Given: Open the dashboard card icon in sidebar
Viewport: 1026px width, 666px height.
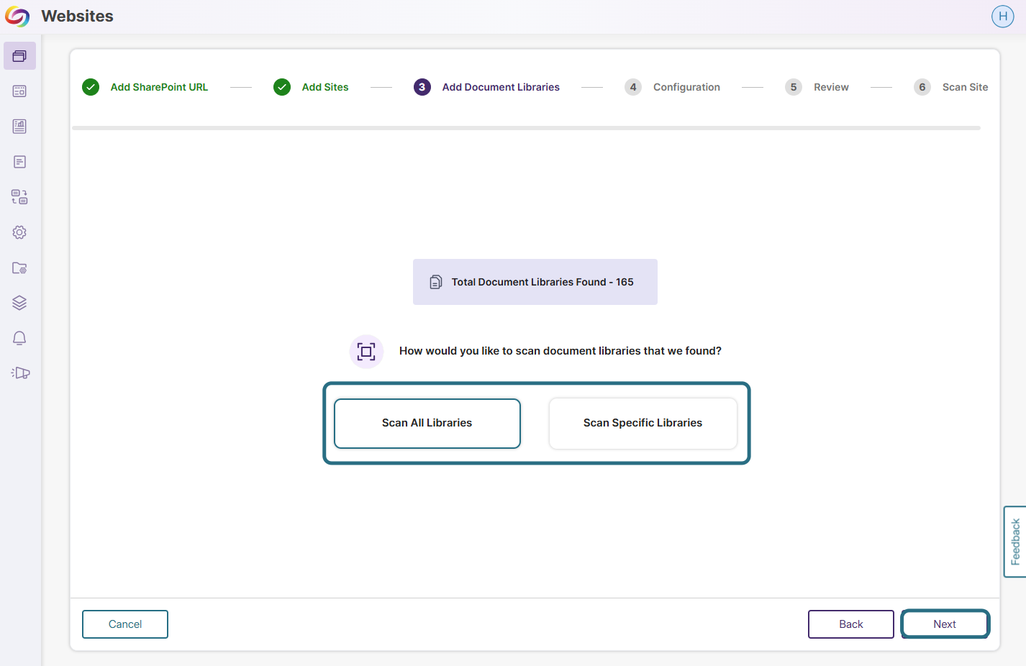Looking at the screenshot, I should 19,91.
